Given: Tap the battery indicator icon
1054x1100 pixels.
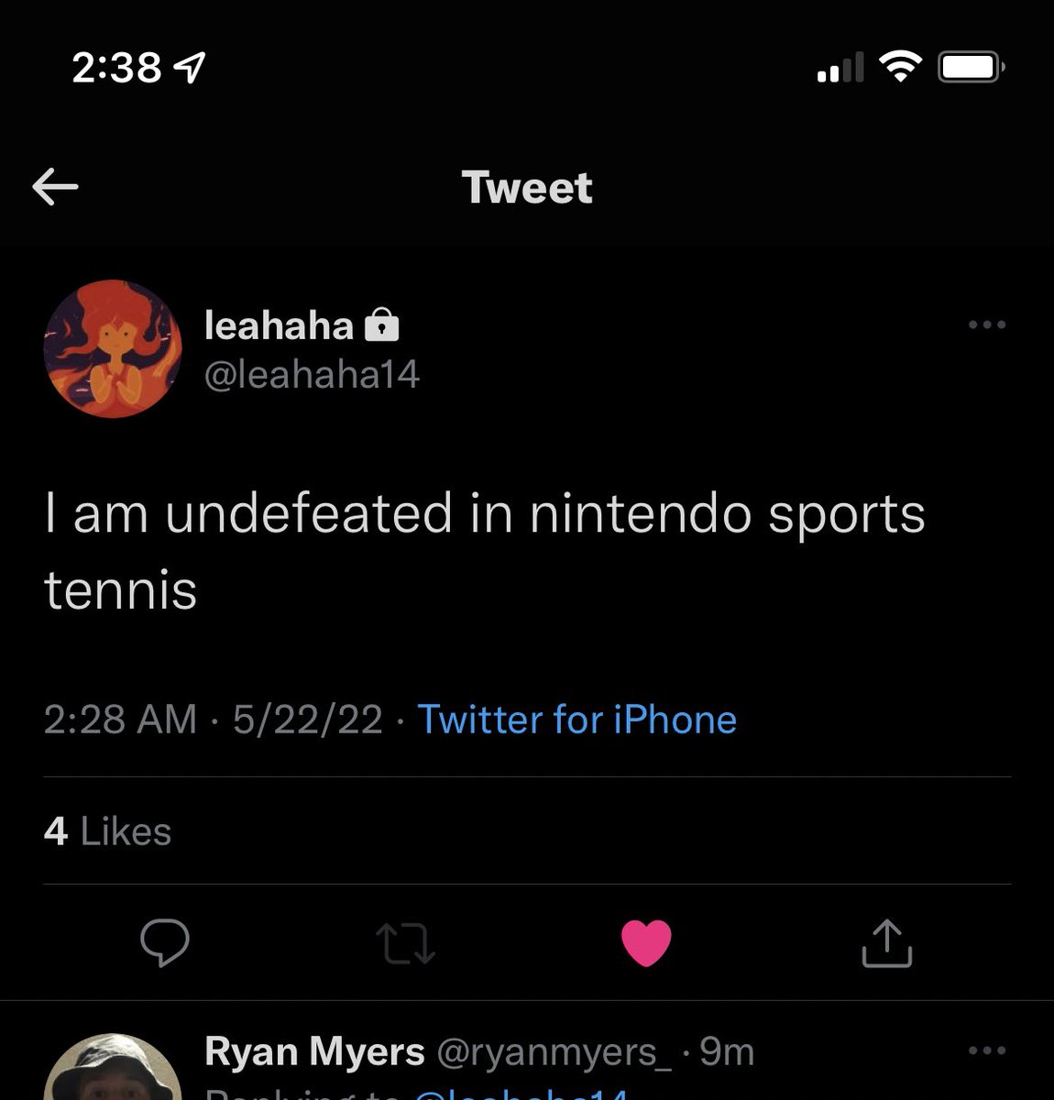Looking at the screenshot, I should click(x=972, y=67).
